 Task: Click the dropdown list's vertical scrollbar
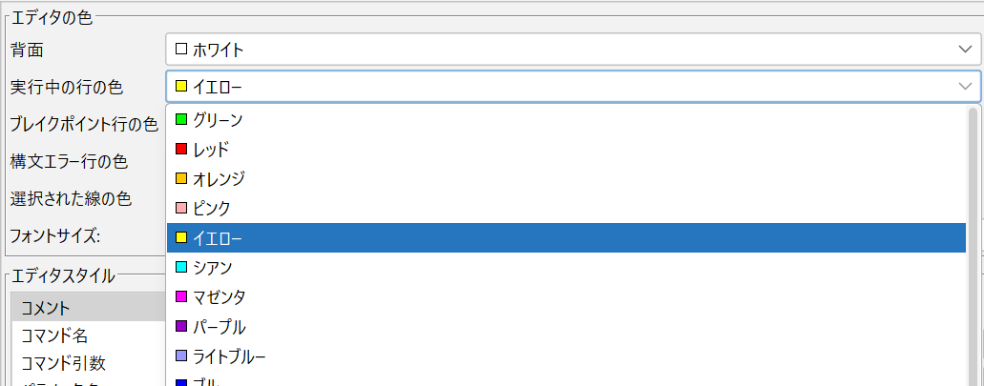pos(973,245)
